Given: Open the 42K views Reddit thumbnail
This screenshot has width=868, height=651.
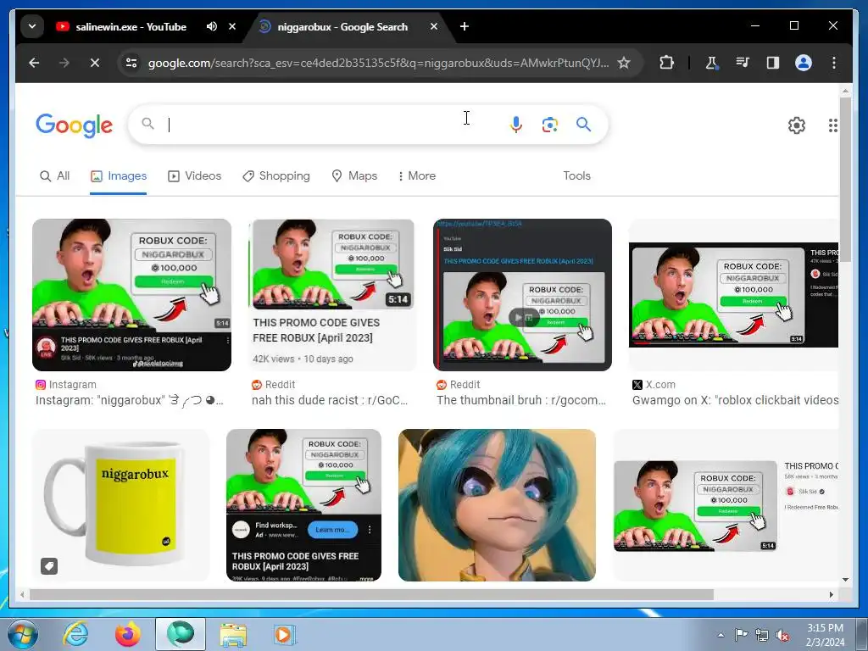Looking at the screenshot, I should click(332, 295).
